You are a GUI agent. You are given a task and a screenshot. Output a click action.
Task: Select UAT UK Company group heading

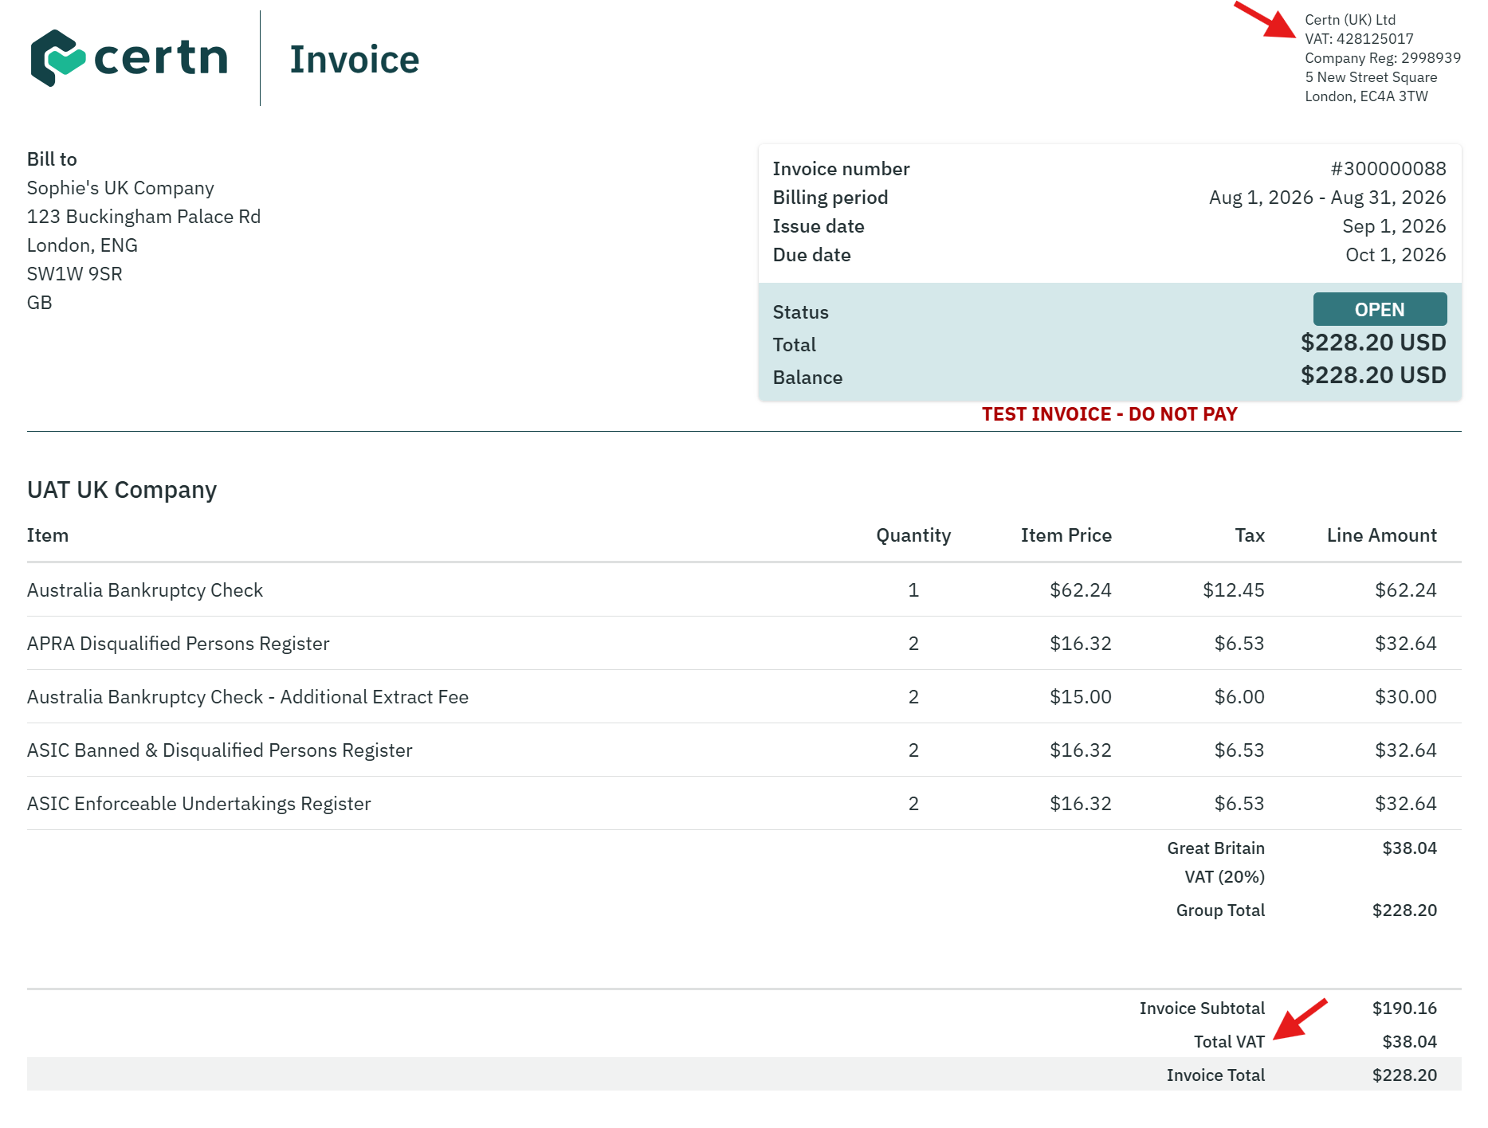(x=122, y=490)
